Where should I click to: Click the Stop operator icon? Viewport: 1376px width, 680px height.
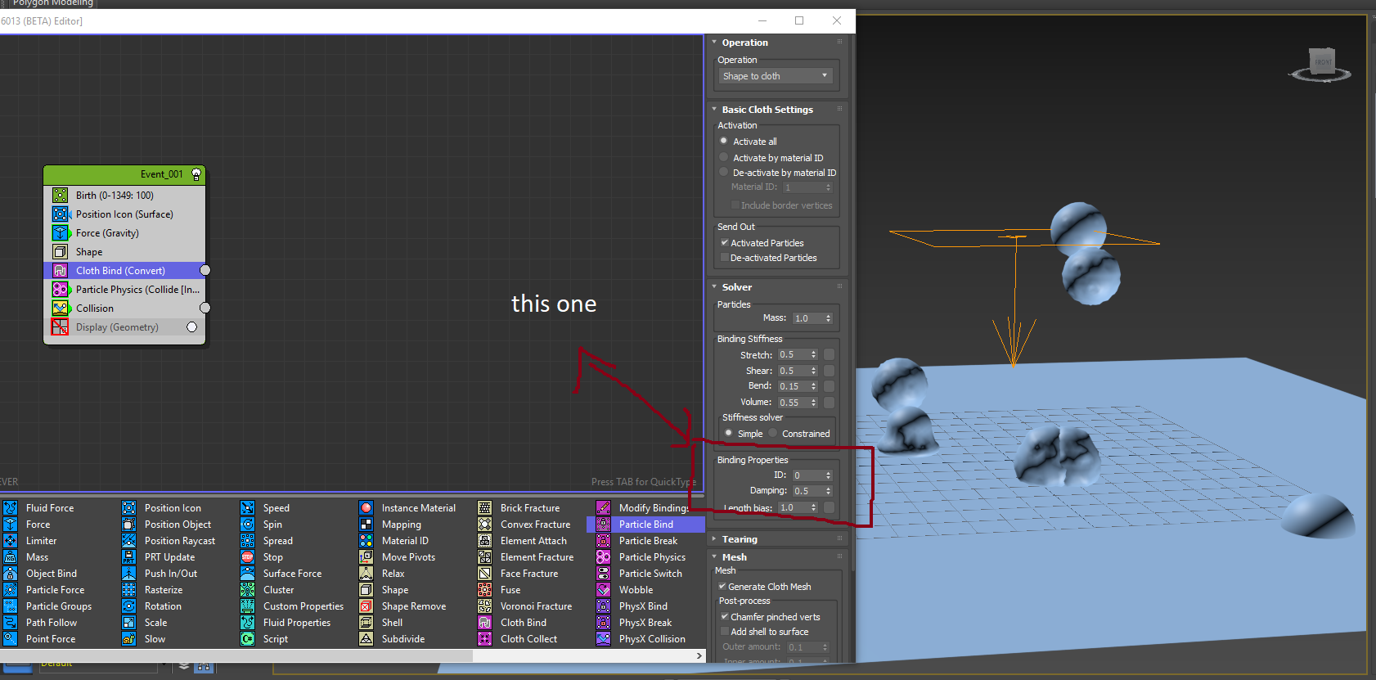[x=248, y=557]
